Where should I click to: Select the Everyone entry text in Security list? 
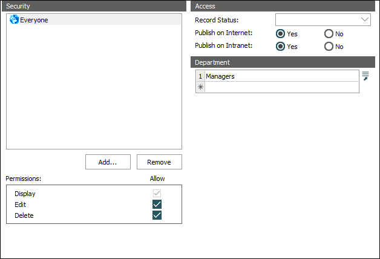34,20
